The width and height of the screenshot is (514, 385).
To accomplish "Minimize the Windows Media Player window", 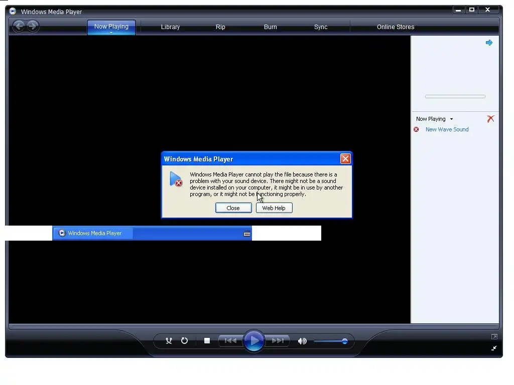I will point(458,10).
